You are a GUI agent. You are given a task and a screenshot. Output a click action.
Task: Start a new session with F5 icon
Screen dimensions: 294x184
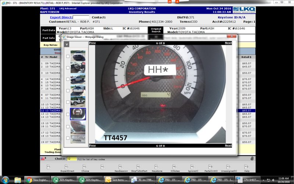121,167
